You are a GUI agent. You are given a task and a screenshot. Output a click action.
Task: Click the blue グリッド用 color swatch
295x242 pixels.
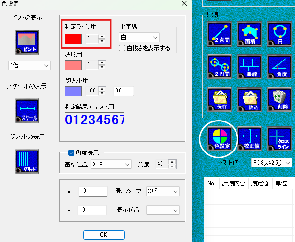click(73, 91)
